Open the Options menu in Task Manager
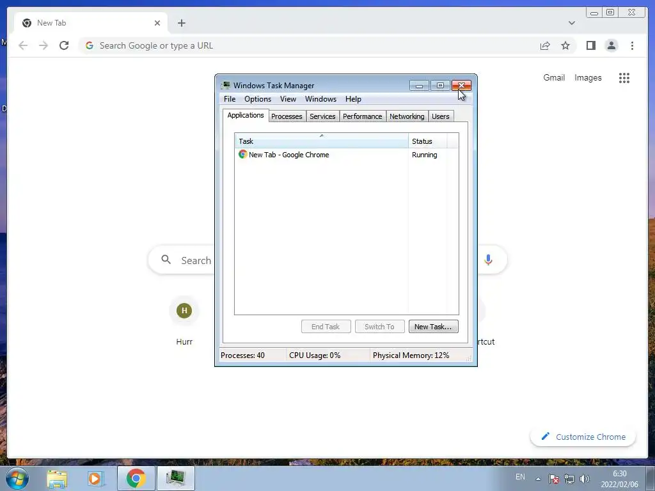Screen dimensions: 655x491 pos(258,99)
